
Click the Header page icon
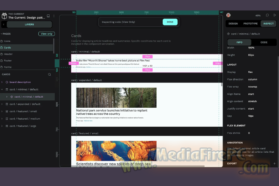(2, 54)
